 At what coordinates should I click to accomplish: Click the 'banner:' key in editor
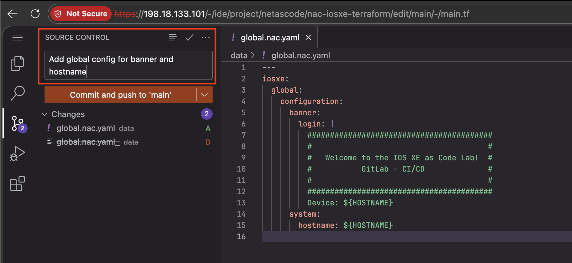click(305, 113)
